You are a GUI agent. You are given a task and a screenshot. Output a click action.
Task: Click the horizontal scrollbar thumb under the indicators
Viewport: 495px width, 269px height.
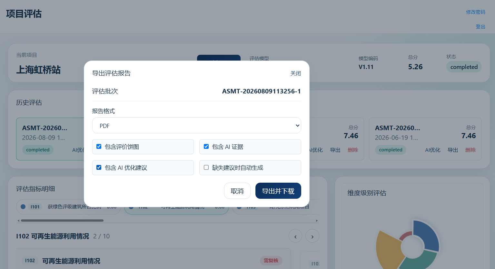62,221
